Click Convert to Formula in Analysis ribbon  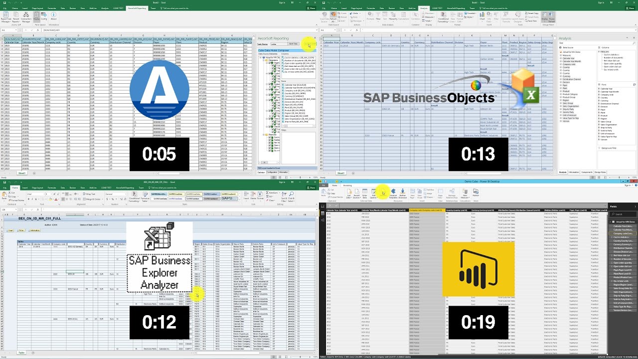506,17
